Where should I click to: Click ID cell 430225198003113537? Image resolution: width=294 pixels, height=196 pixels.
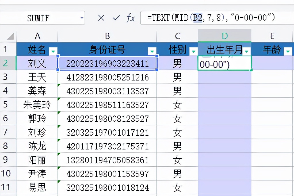[x=107, y=91]
